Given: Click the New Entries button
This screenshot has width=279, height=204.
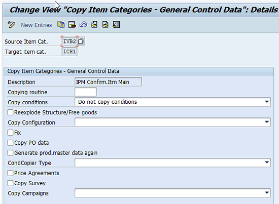Looking at the screenshot, I should point(37,25).
